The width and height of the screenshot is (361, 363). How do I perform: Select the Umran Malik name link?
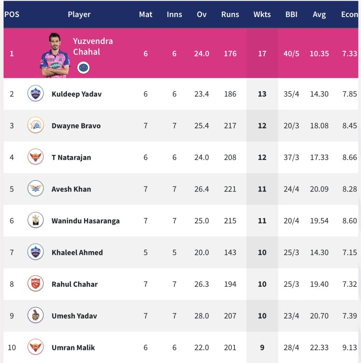click(x=73, y=347)
